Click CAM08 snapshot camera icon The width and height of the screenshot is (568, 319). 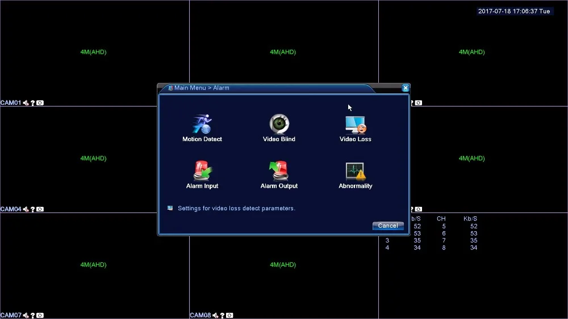pos(229,316)
